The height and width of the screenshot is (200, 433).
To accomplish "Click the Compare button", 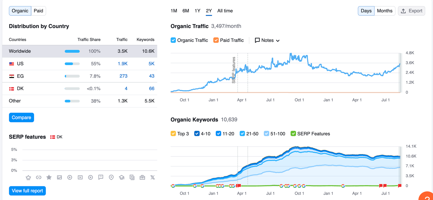I will coord(21,118).
